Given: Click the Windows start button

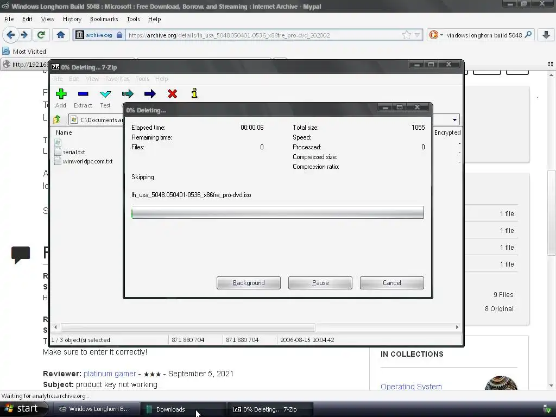Looking at the screenshot, I should (23, 409).
